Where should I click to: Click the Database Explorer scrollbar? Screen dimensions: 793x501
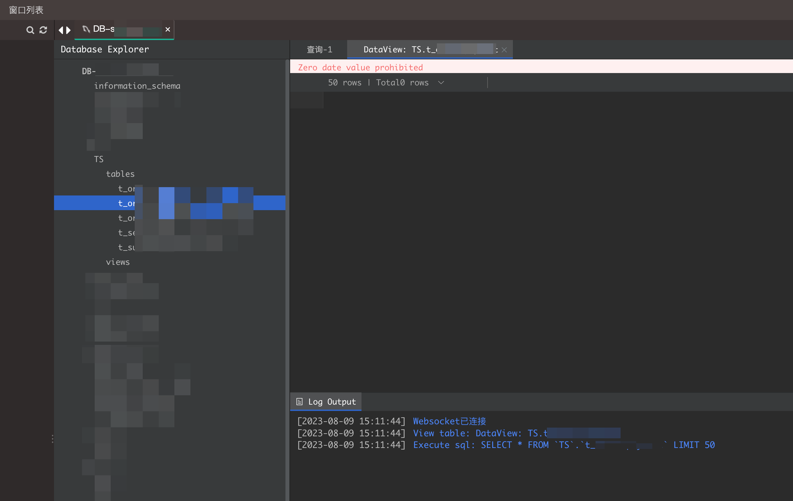click(x=287, y=233)
